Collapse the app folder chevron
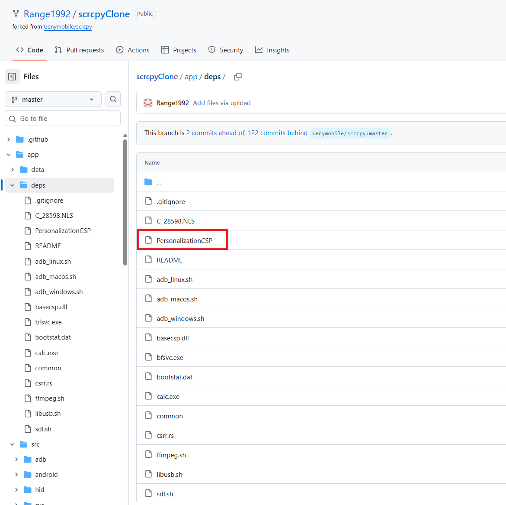506x505 pixels. point(9,155)
